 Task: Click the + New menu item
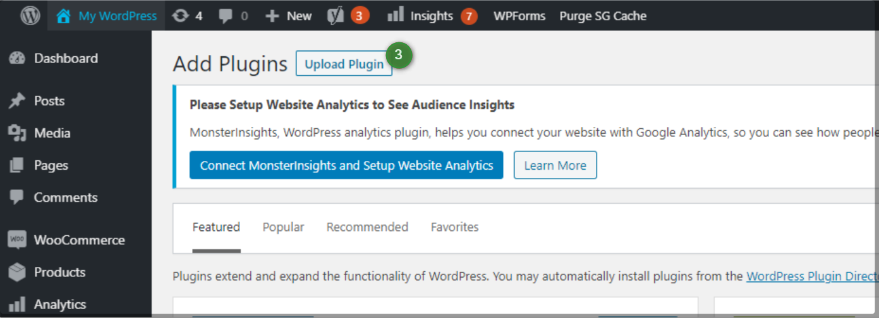click(289, 16)
